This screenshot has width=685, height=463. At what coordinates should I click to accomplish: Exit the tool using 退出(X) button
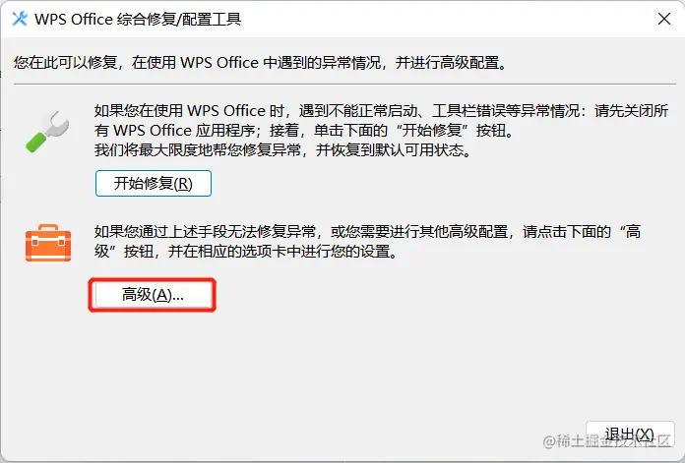click(630, 434)
